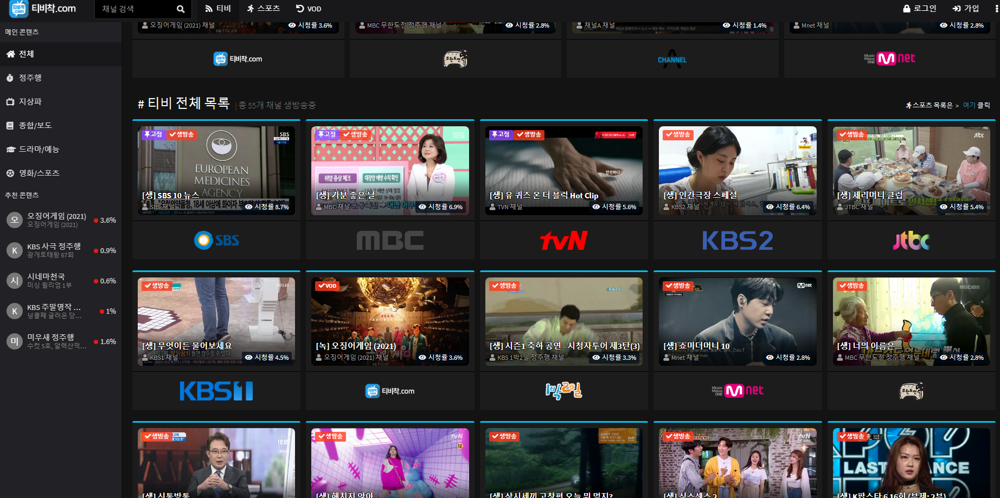Click 무한도전 logo under 너의 이름은 card
This screenshot has width=1000, height=498.
(911, 391)
